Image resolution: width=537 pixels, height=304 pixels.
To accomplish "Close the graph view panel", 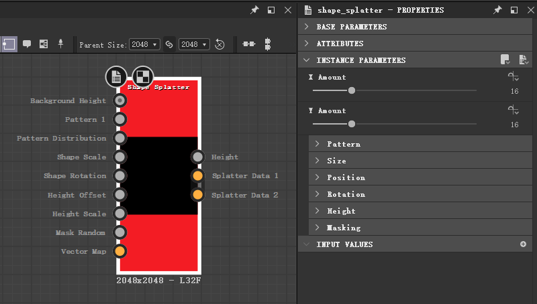I will coord(288,10).
